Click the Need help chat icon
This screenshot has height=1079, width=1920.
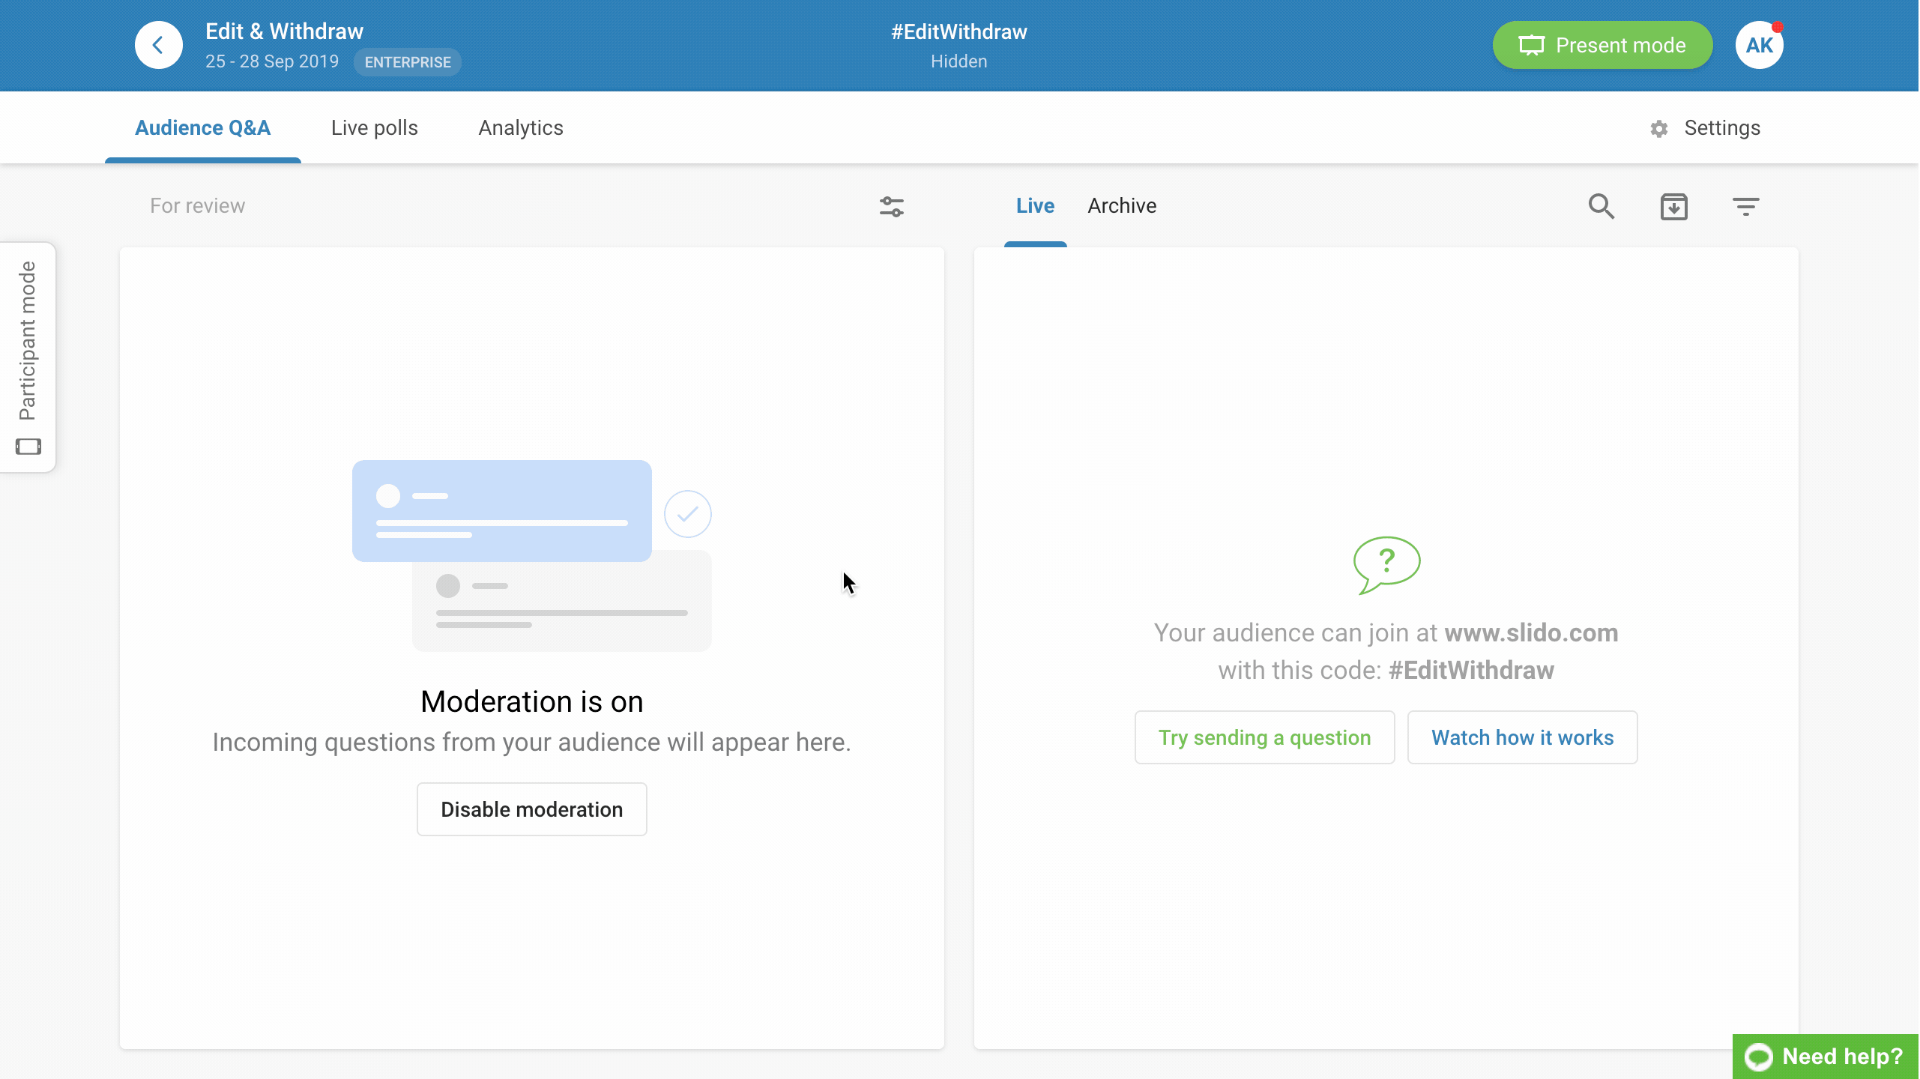point(1759,1057)
